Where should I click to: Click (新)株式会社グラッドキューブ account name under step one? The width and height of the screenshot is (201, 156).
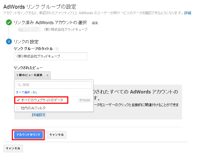click(65, 29)
